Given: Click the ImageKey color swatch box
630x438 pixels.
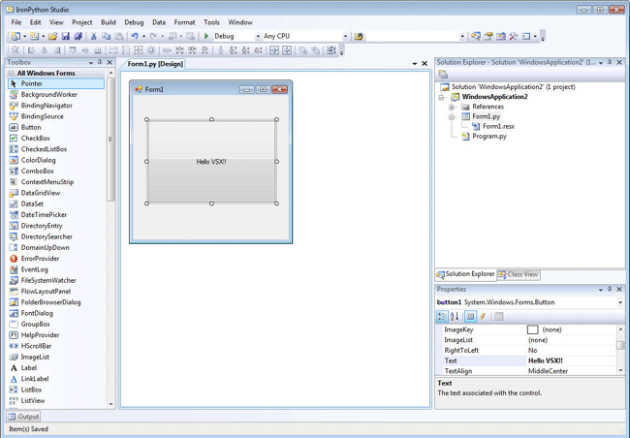Looking at the screenshot, I should [532, 329].
